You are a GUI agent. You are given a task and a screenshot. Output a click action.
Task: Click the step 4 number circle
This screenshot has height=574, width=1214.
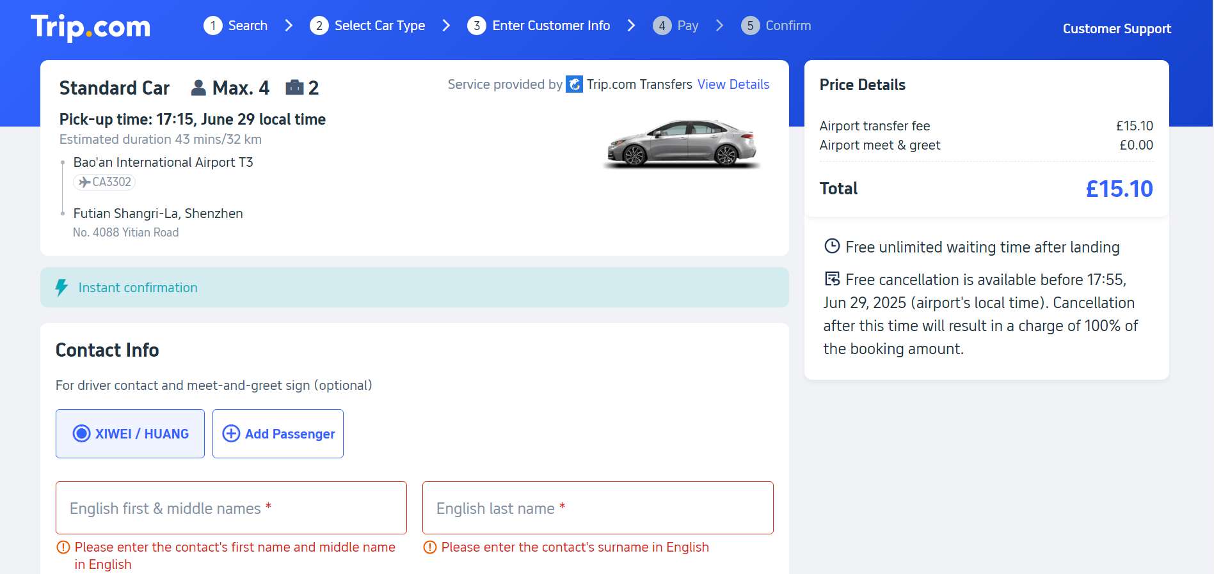[662, 26]
